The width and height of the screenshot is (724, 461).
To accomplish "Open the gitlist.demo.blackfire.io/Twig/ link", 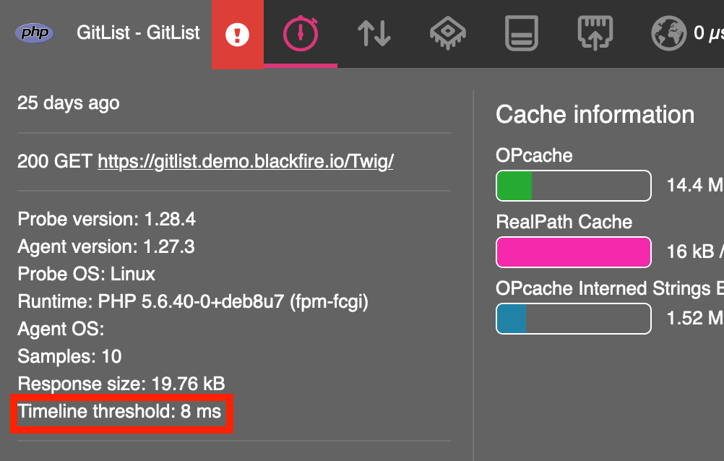I will pyautogui.click(x=246, y=161).
